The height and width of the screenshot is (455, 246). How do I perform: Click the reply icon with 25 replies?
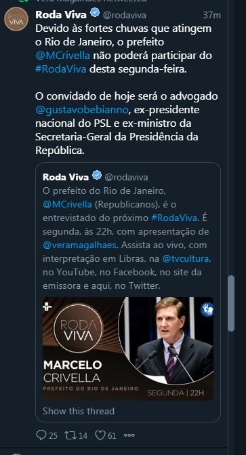pos(41,435)
